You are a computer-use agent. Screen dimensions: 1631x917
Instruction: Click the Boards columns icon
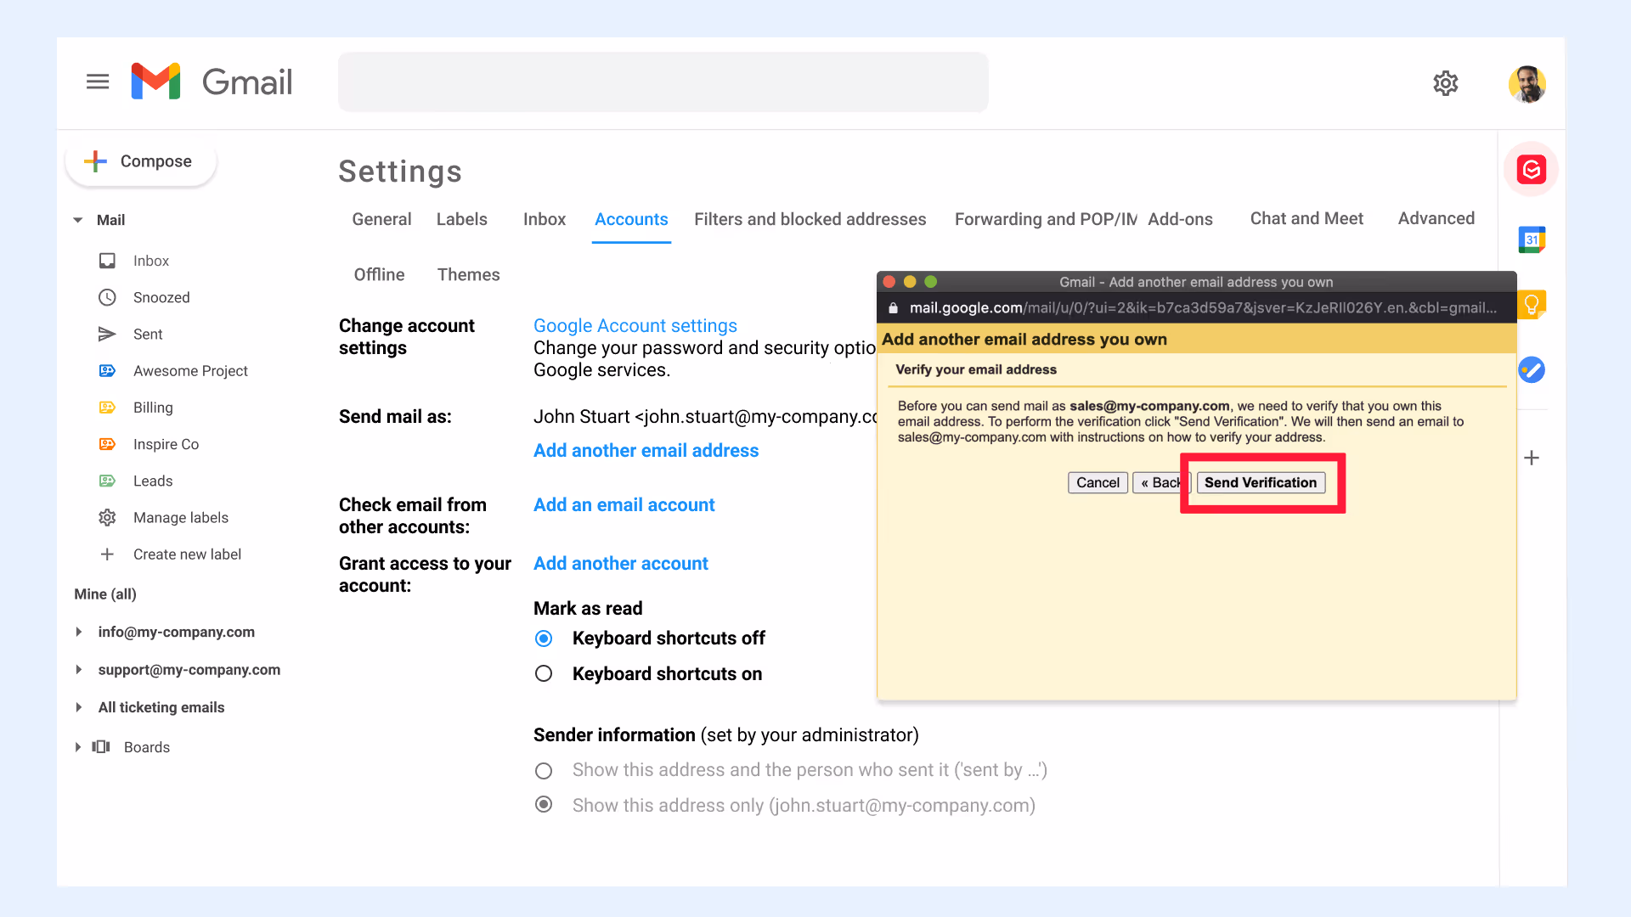point(101,746)
